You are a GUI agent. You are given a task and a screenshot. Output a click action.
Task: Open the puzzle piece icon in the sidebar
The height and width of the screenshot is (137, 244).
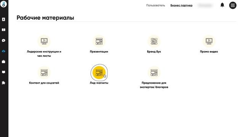[3, 83]
